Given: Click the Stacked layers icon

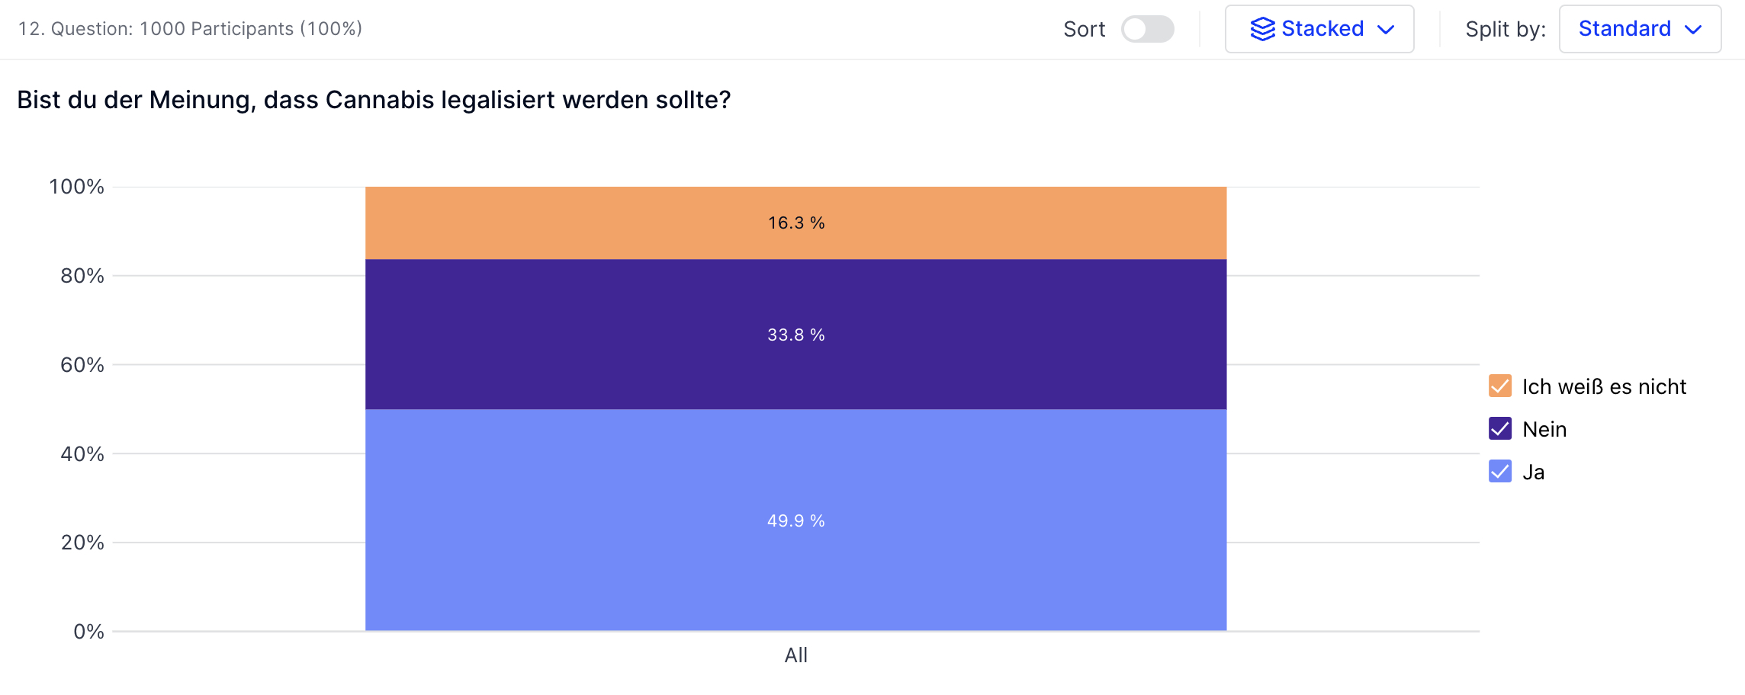Looking at the screenshot, I should pyautogui.click(x=1262, y=29).
